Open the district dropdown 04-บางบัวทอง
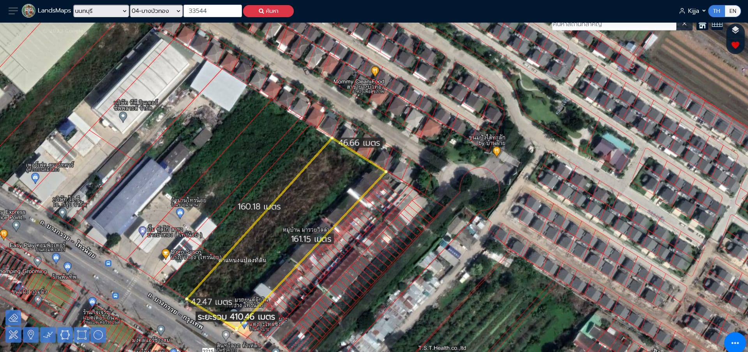Image resolution: width=748 pixels, height=352 pixels. tap(156, 11)
